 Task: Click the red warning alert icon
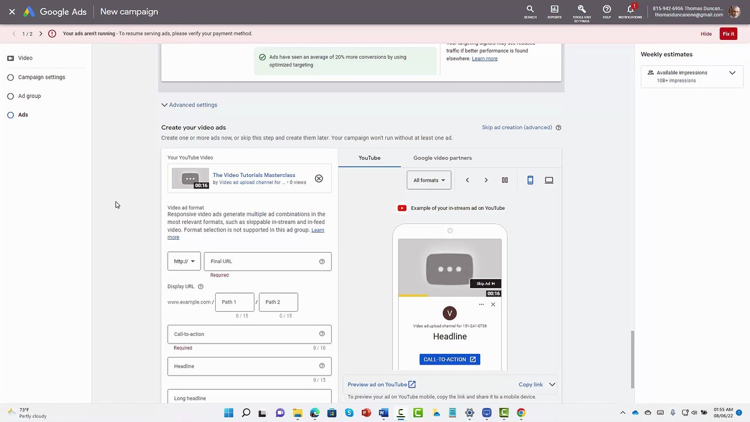click(52, 34)
